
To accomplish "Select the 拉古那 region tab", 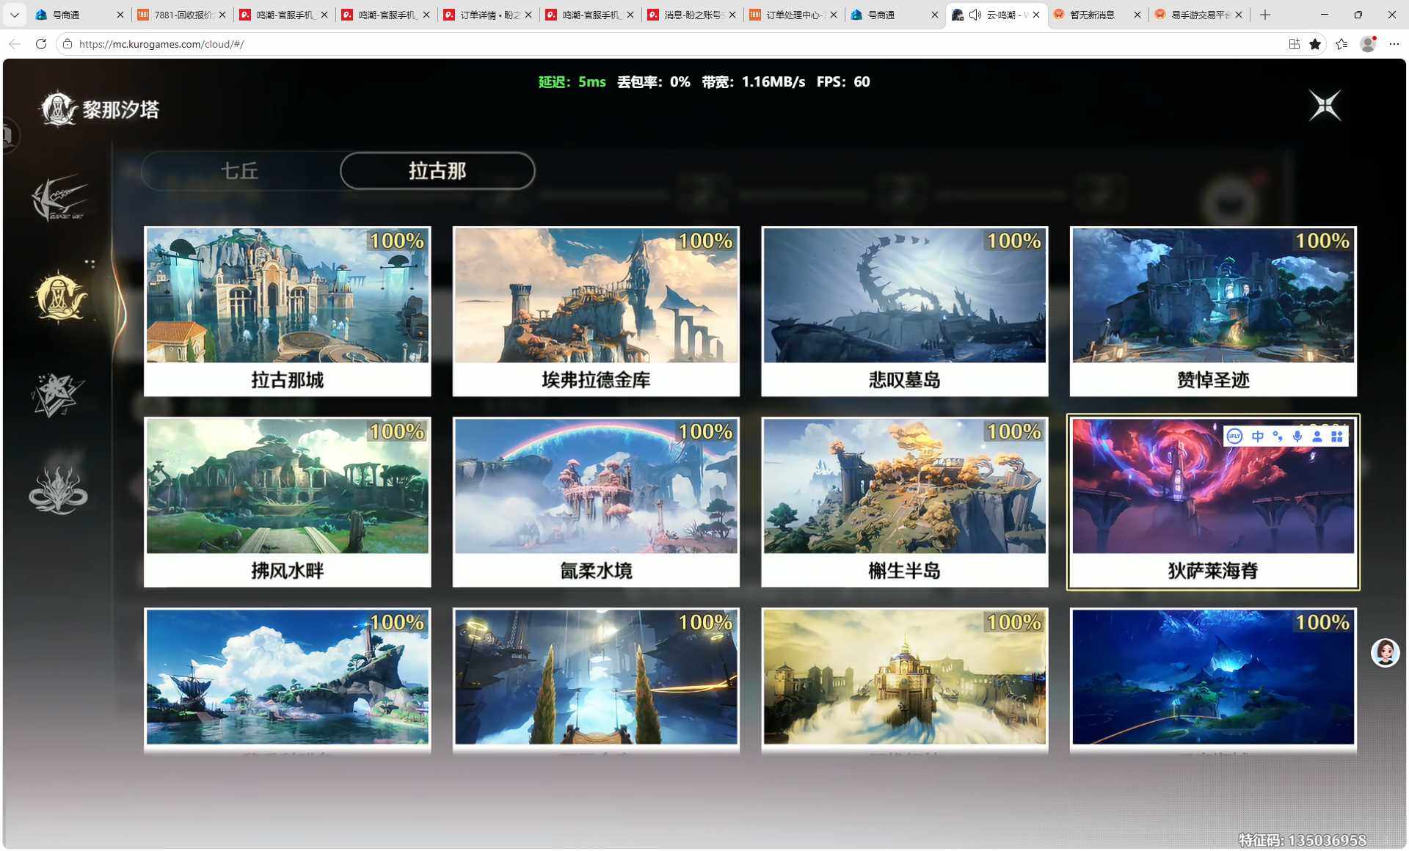I will click(437, 171).
